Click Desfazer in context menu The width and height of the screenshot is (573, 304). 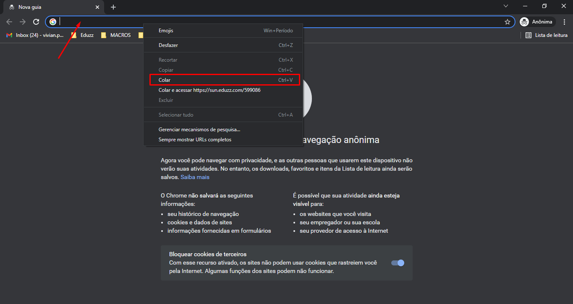point(168,45)
